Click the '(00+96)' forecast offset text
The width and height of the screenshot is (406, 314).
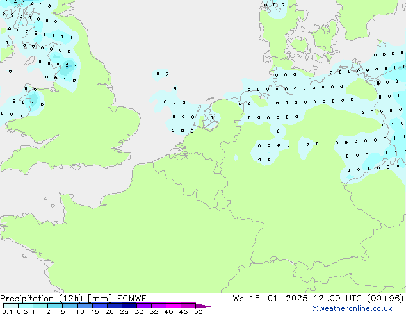(x=386, y=299)
